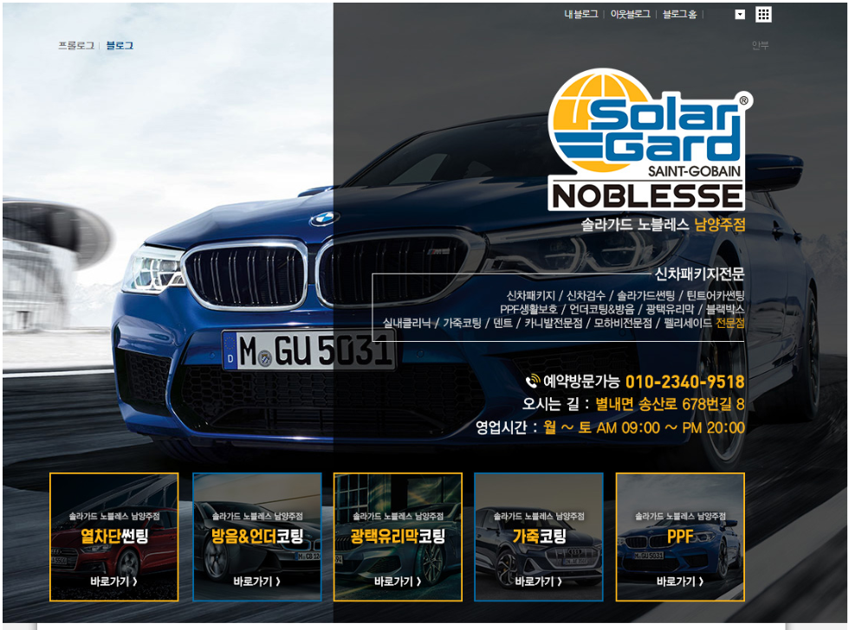Open 내블로그 in the top menu
The image size is (849, 630).
tap(580, 14)
